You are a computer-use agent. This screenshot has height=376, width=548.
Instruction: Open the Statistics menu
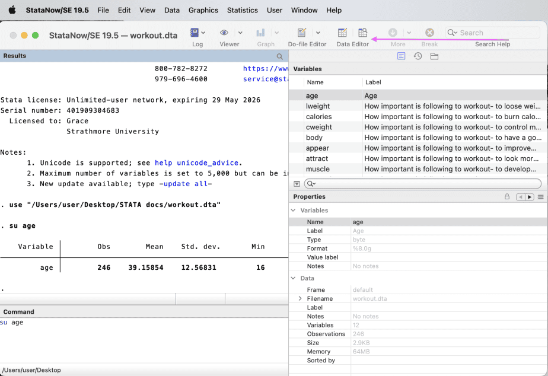242,10
